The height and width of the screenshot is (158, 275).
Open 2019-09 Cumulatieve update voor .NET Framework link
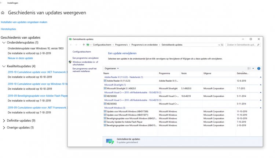click(37, 108)
